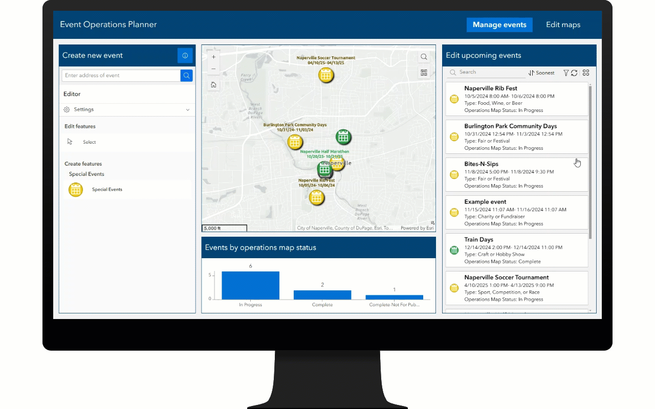Return map to home extent
Screen dimensions: 655x409
(213, 85)
